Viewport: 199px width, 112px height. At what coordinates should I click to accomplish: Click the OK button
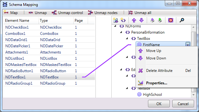tap(159, 104)
